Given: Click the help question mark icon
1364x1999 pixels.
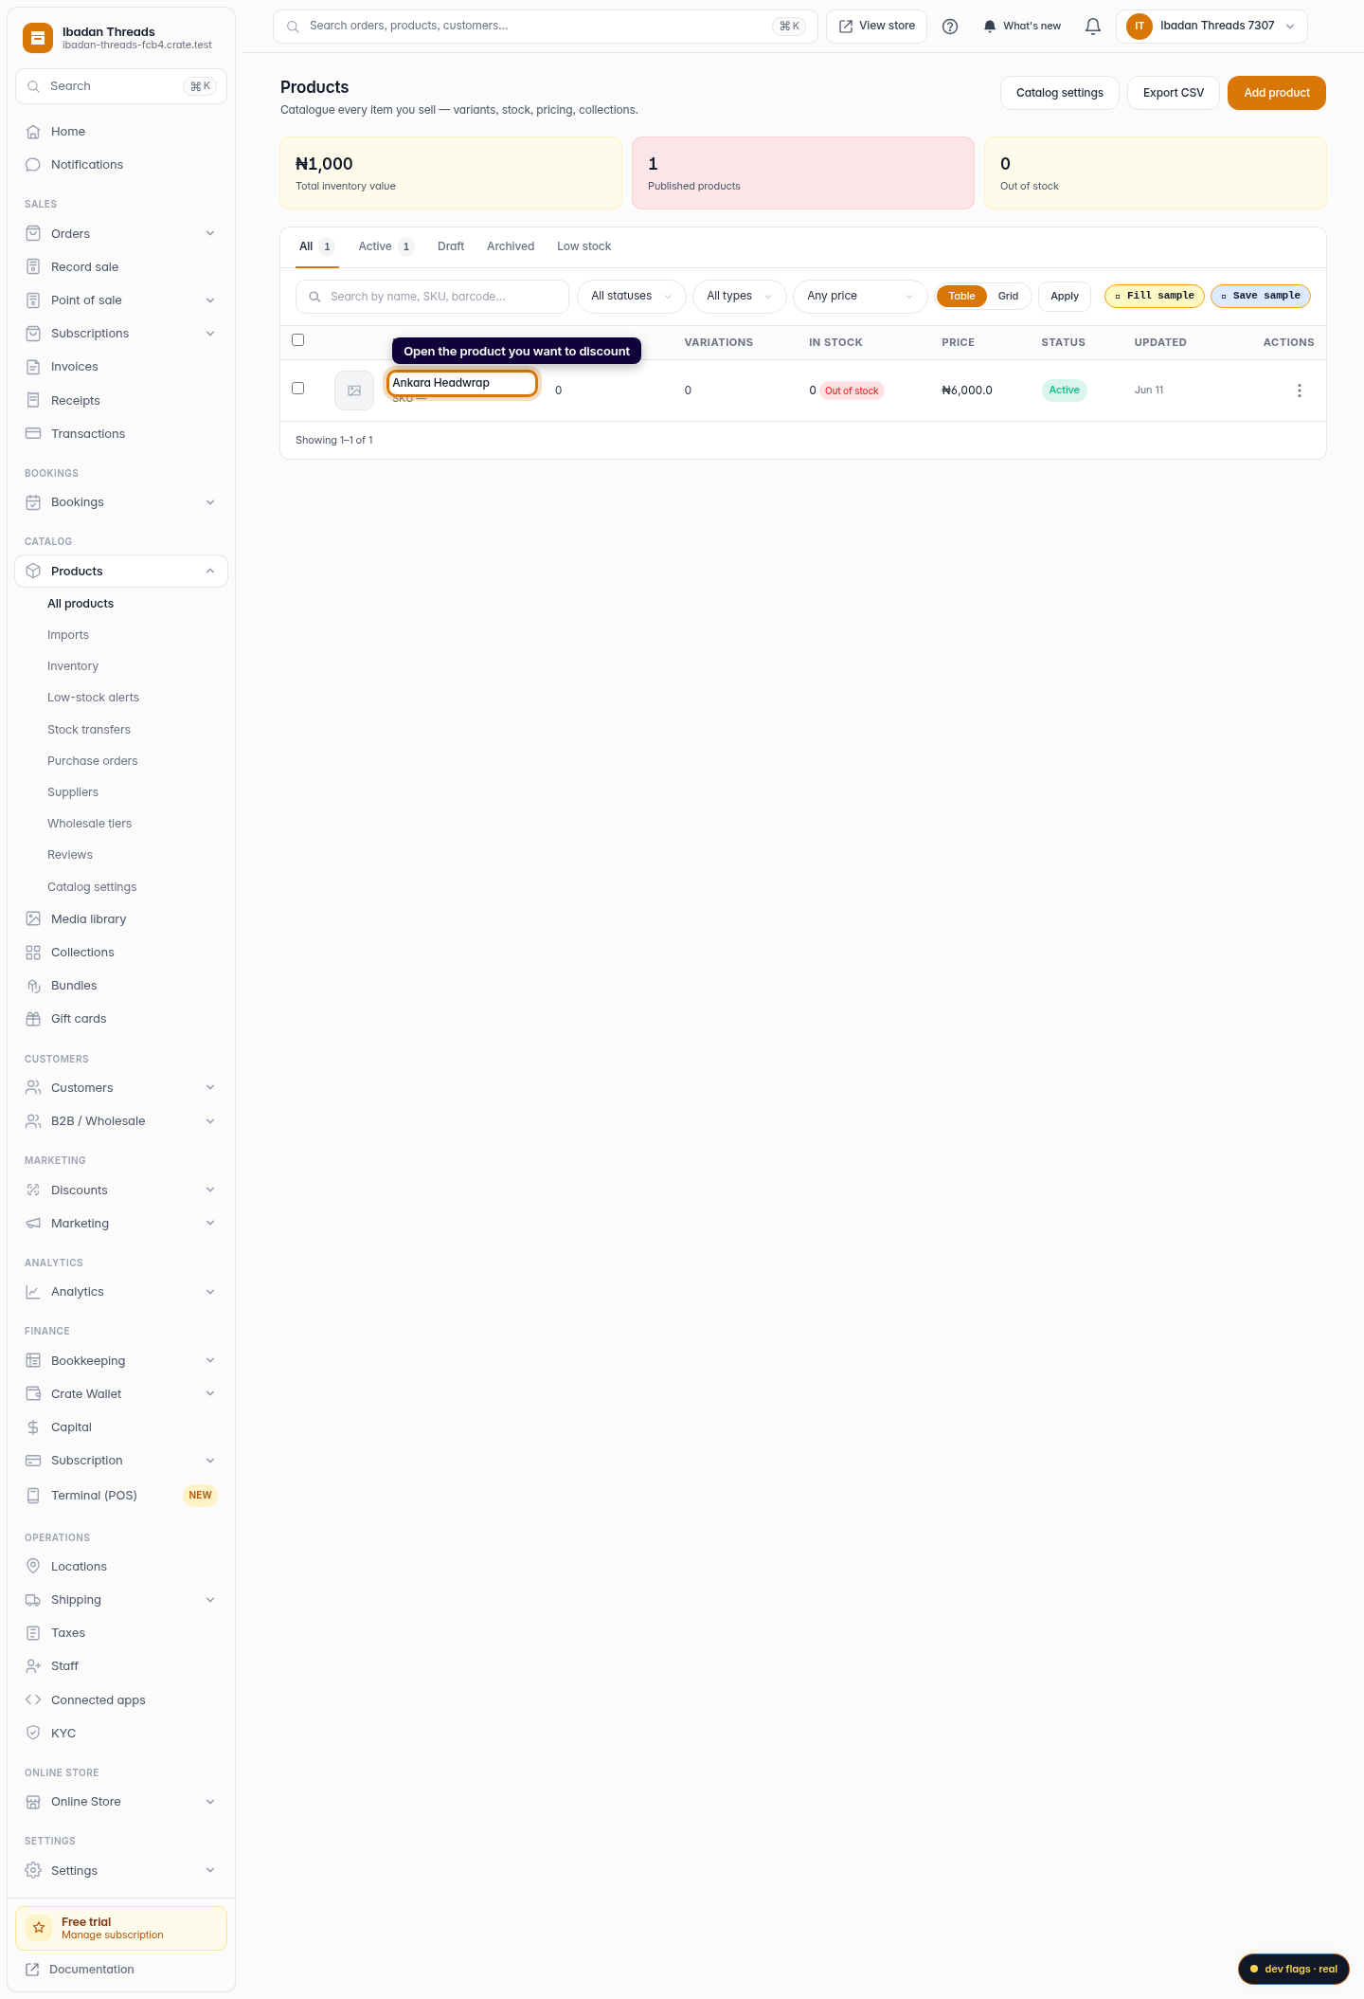Looking at the screenshot, I should click(950, 27).
